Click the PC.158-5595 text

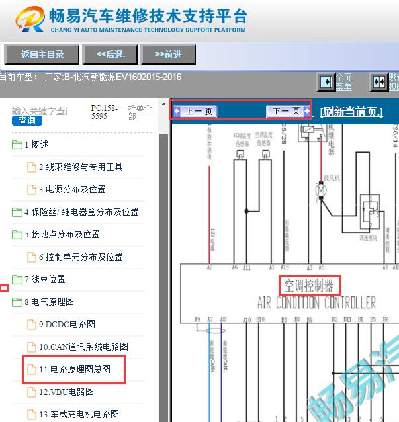[x=104, y=112]
